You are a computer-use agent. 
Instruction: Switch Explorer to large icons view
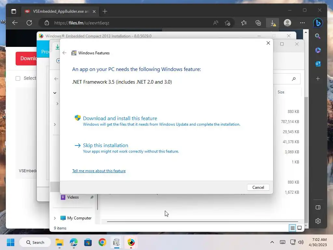click(300, 228)
